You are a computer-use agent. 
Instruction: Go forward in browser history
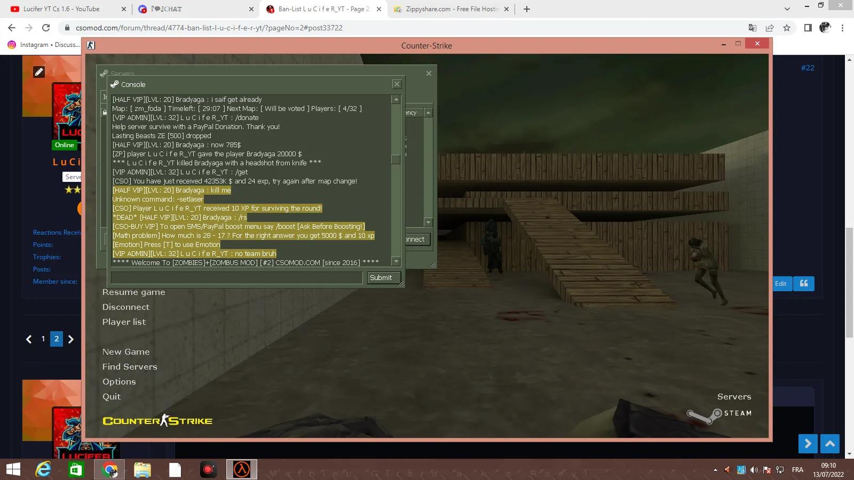[x=29, y=28]
